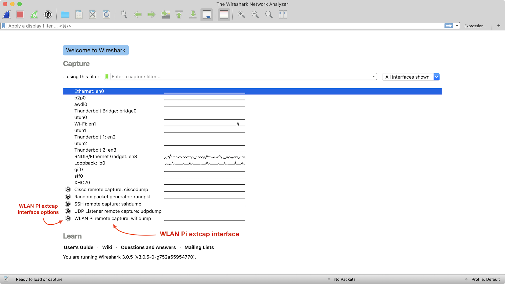
Task: Open display filter history dropdown
Action: (457, 26)
